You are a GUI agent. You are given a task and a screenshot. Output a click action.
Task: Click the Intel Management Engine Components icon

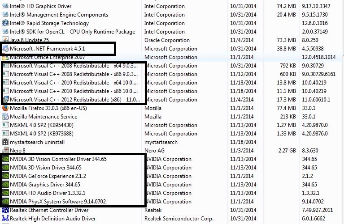tap(5, 15)
